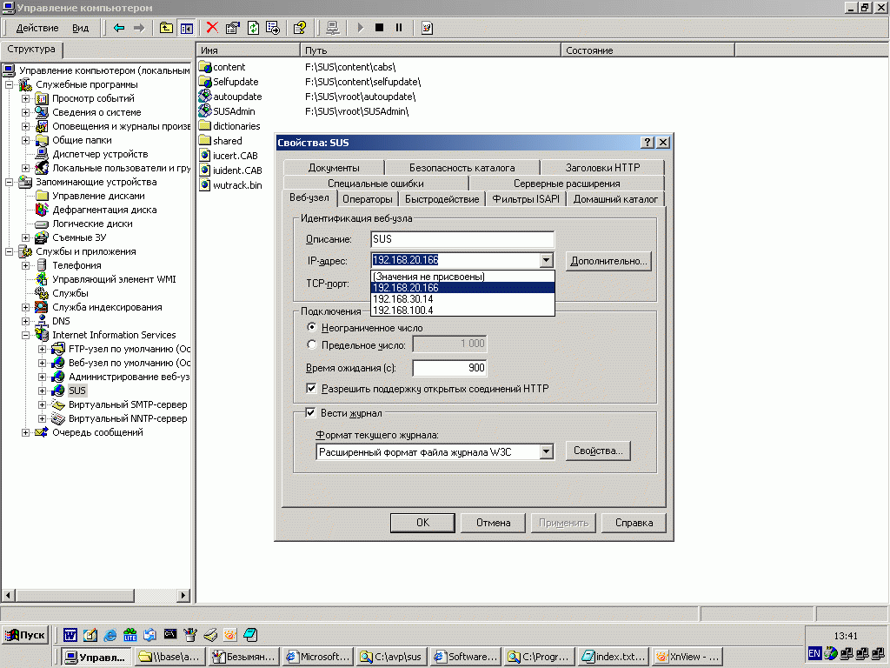Open Properties via the toolbar icon

[233, 27]
